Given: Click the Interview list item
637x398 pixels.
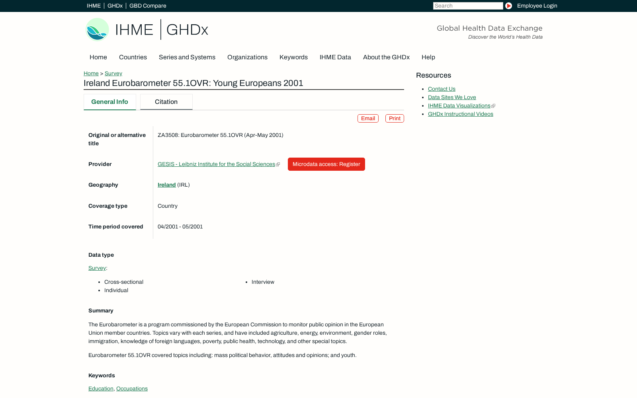Looking at the screenshot, I should (x=263, y=282).
